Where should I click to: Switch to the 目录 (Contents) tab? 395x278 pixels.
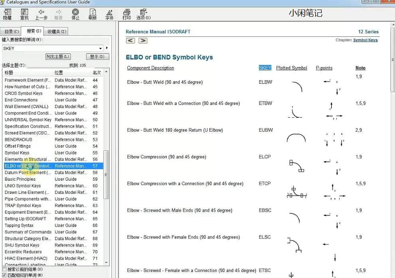(x=11, y=32)
